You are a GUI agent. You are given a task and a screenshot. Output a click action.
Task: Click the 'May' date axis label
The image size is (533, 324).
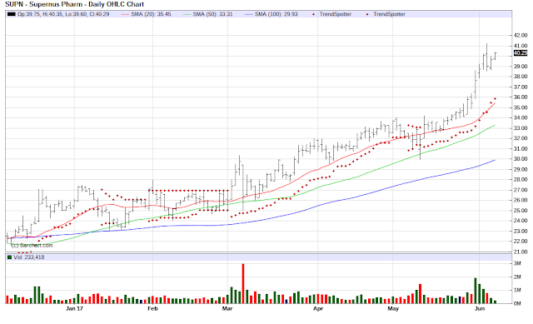[x=393, y=309]
